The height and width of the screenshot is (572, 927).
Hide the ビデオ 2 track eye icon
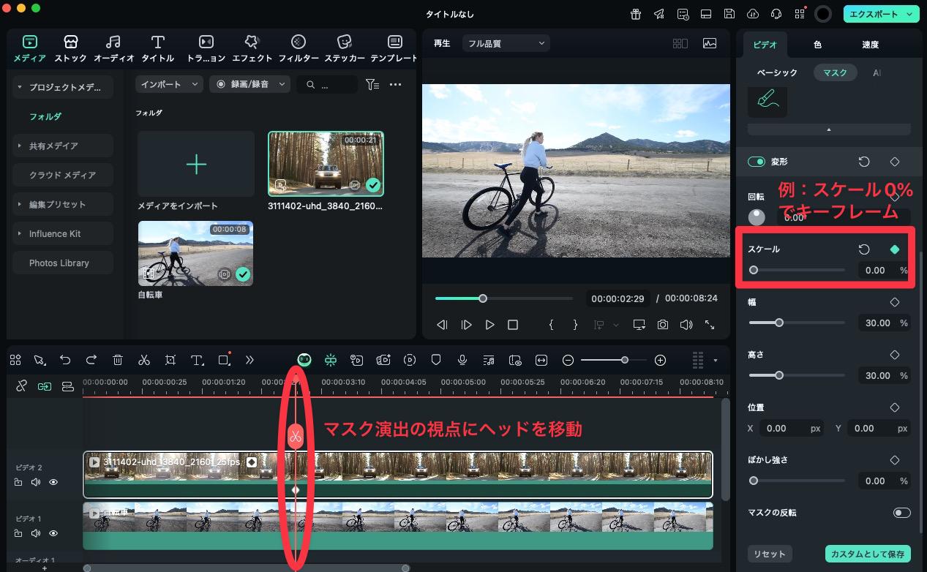pos(53,482)
